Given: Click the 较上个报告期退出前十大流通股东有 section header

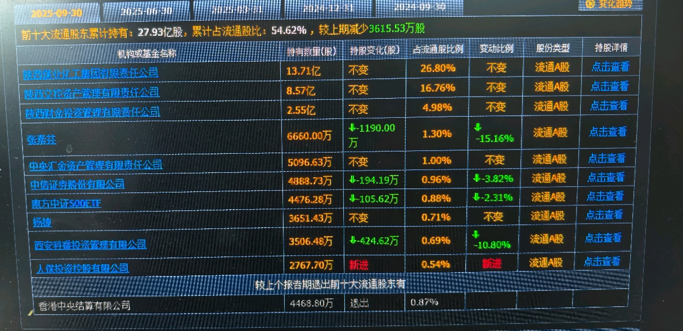Looking at the screenshot, I should (331, 284).
